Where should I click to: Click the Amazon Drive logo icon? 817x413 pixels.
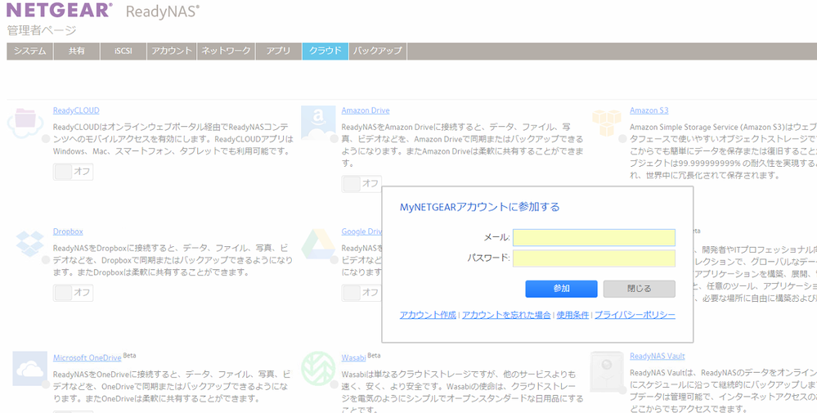[x=318, y=123]
